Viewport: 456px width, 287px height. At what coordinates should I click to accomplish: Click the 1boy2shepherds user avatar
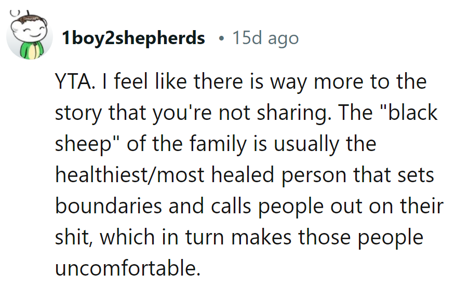tap(29, 35)
